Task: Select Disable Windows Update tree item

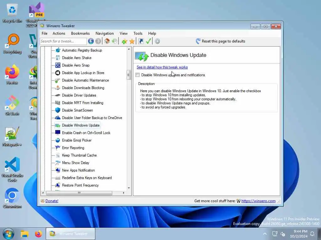Action: [x=81, y=125]
